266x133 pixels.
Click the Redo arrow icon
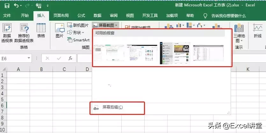27,6
